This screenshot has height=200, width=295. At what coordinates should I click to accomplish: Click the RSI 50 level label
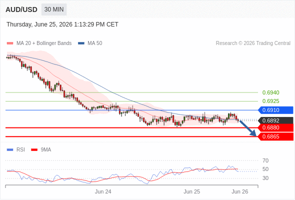(265, 169)
